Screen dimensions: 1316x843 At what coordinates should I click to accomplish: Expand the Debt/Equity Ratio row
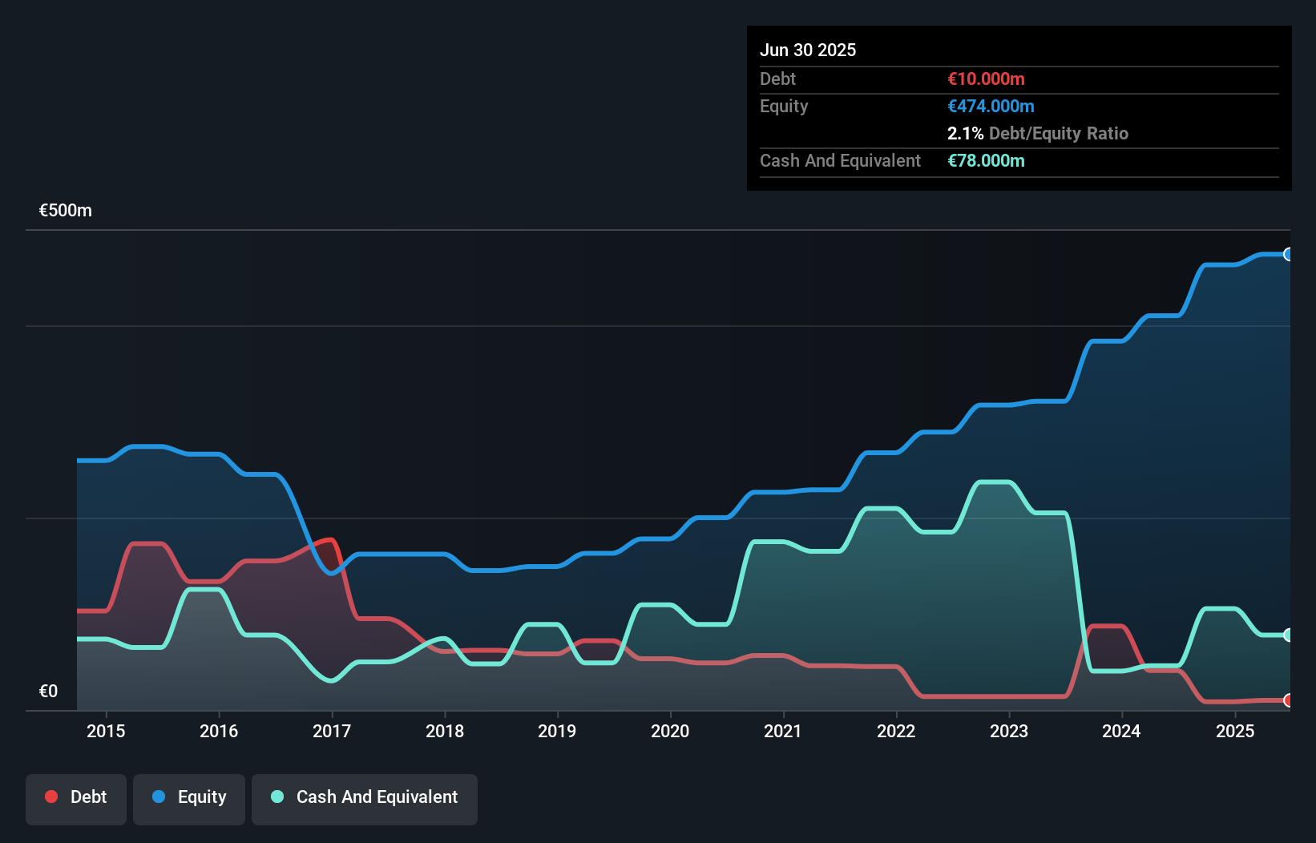coord(1038,133)
